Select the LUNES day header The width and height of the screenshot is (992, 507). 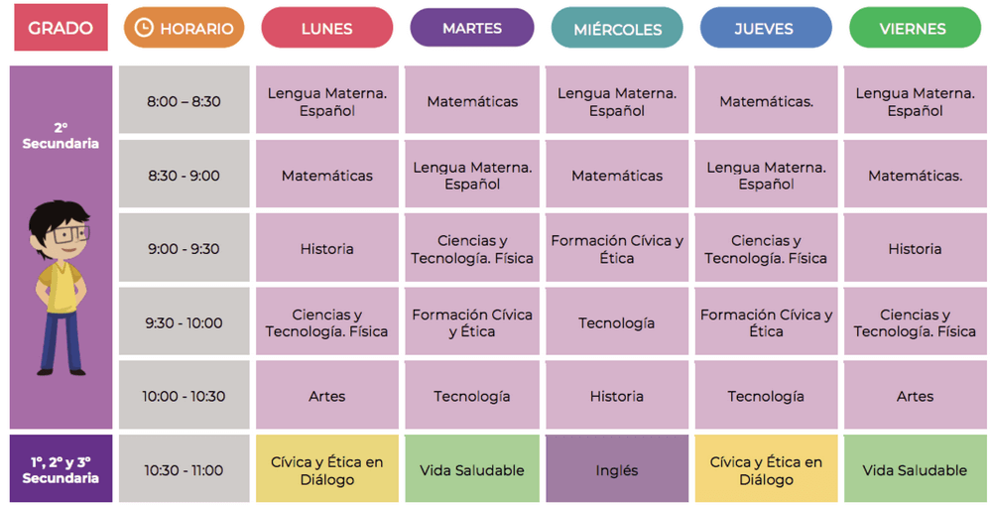point(326,29)
